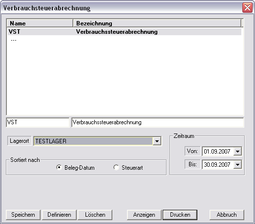
Task: Open the Lagerort TESTLAGER dropdown
Action: (157, 141)
